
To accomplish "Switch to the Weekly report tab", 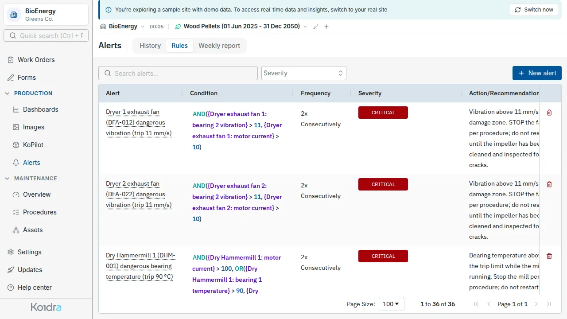I will click(219, 46).
